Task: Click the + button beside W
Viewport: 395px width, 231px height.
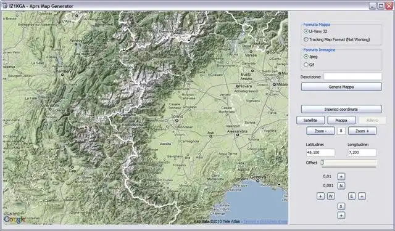Action: 320,196
